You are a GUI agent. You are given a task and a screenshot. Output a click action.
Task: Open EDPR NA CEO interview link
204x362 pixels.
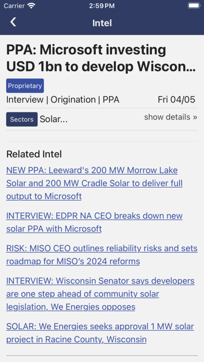pyautogui.click(x=94, y=222)
